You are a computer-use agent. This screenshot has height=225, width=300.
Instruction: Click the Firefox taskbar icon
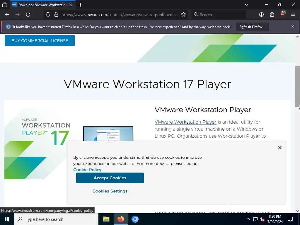pos(120,219)
